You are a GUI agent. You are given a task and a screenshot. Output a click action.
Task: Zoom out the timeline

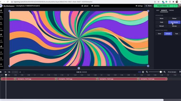(x=147, y=72)
